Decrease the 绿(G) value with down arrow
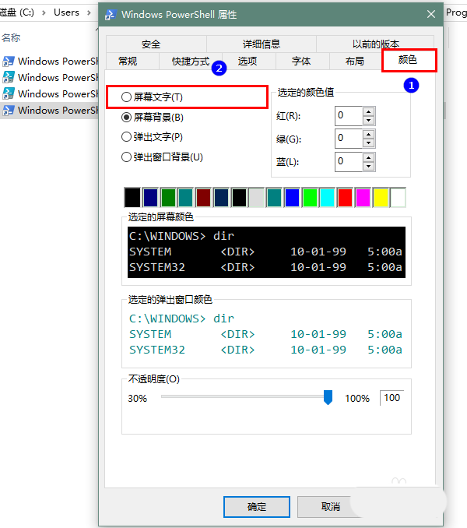Image resolution: width=467 pixels, height=528 pixels. tap(369, 143)
